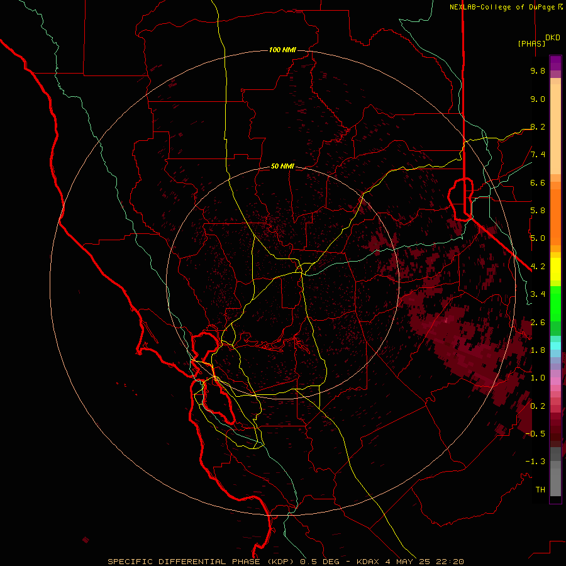Click the 1.0 scale value

tap(538, 378)
